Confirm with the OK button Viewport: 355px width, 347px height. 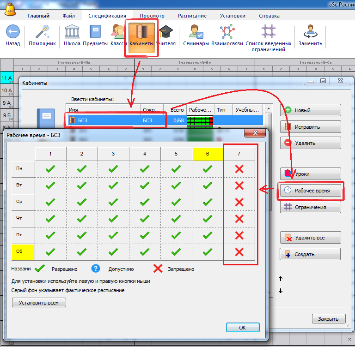tap(242, 327)
